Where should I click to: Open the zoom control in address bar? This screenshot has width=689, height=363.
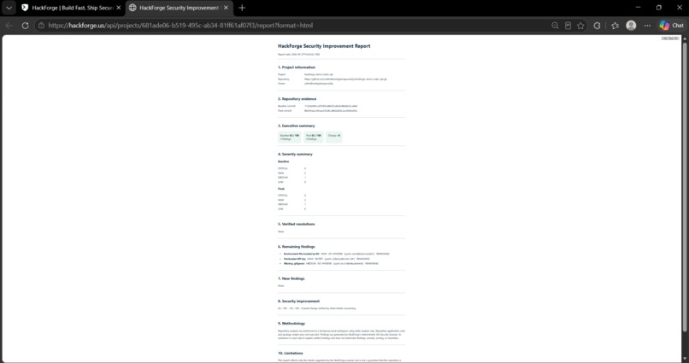coord(555,26)
